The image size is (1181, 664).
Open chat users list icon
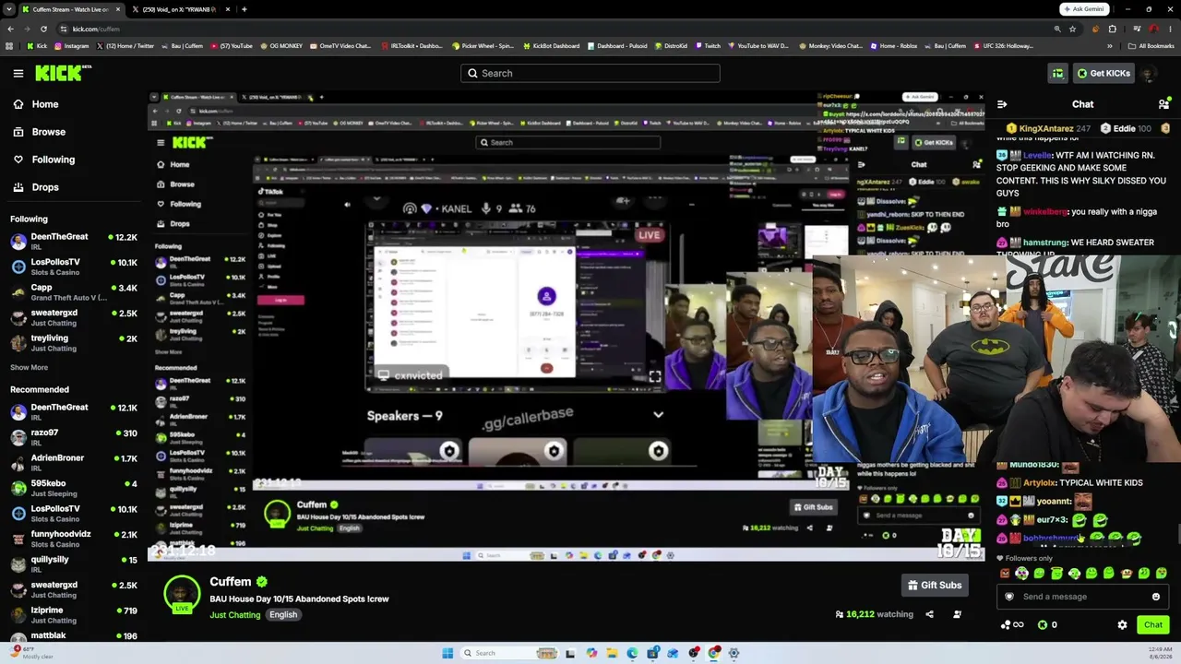coord(1163,104)
